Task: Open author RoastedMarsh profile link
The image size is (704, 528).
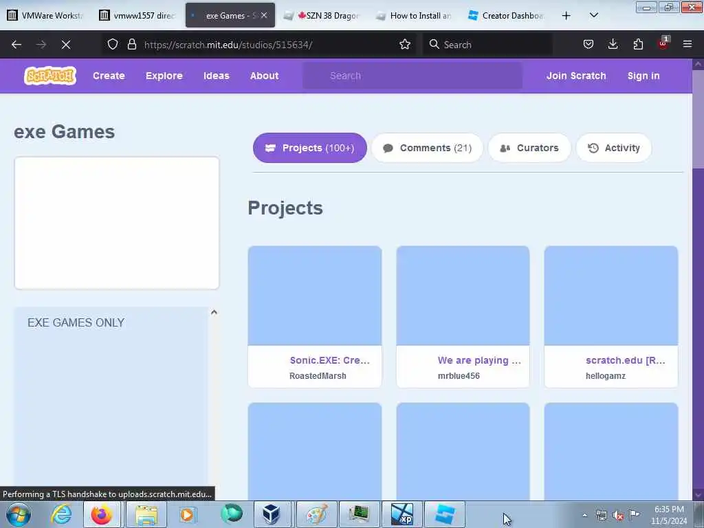Action: point(318,376)
